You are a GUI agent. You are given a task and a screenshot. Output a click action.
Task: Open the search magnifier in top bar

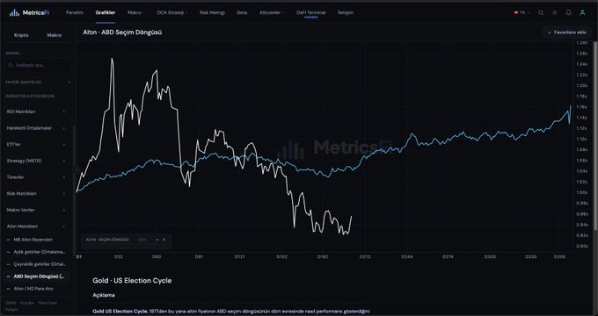[541, 12]
